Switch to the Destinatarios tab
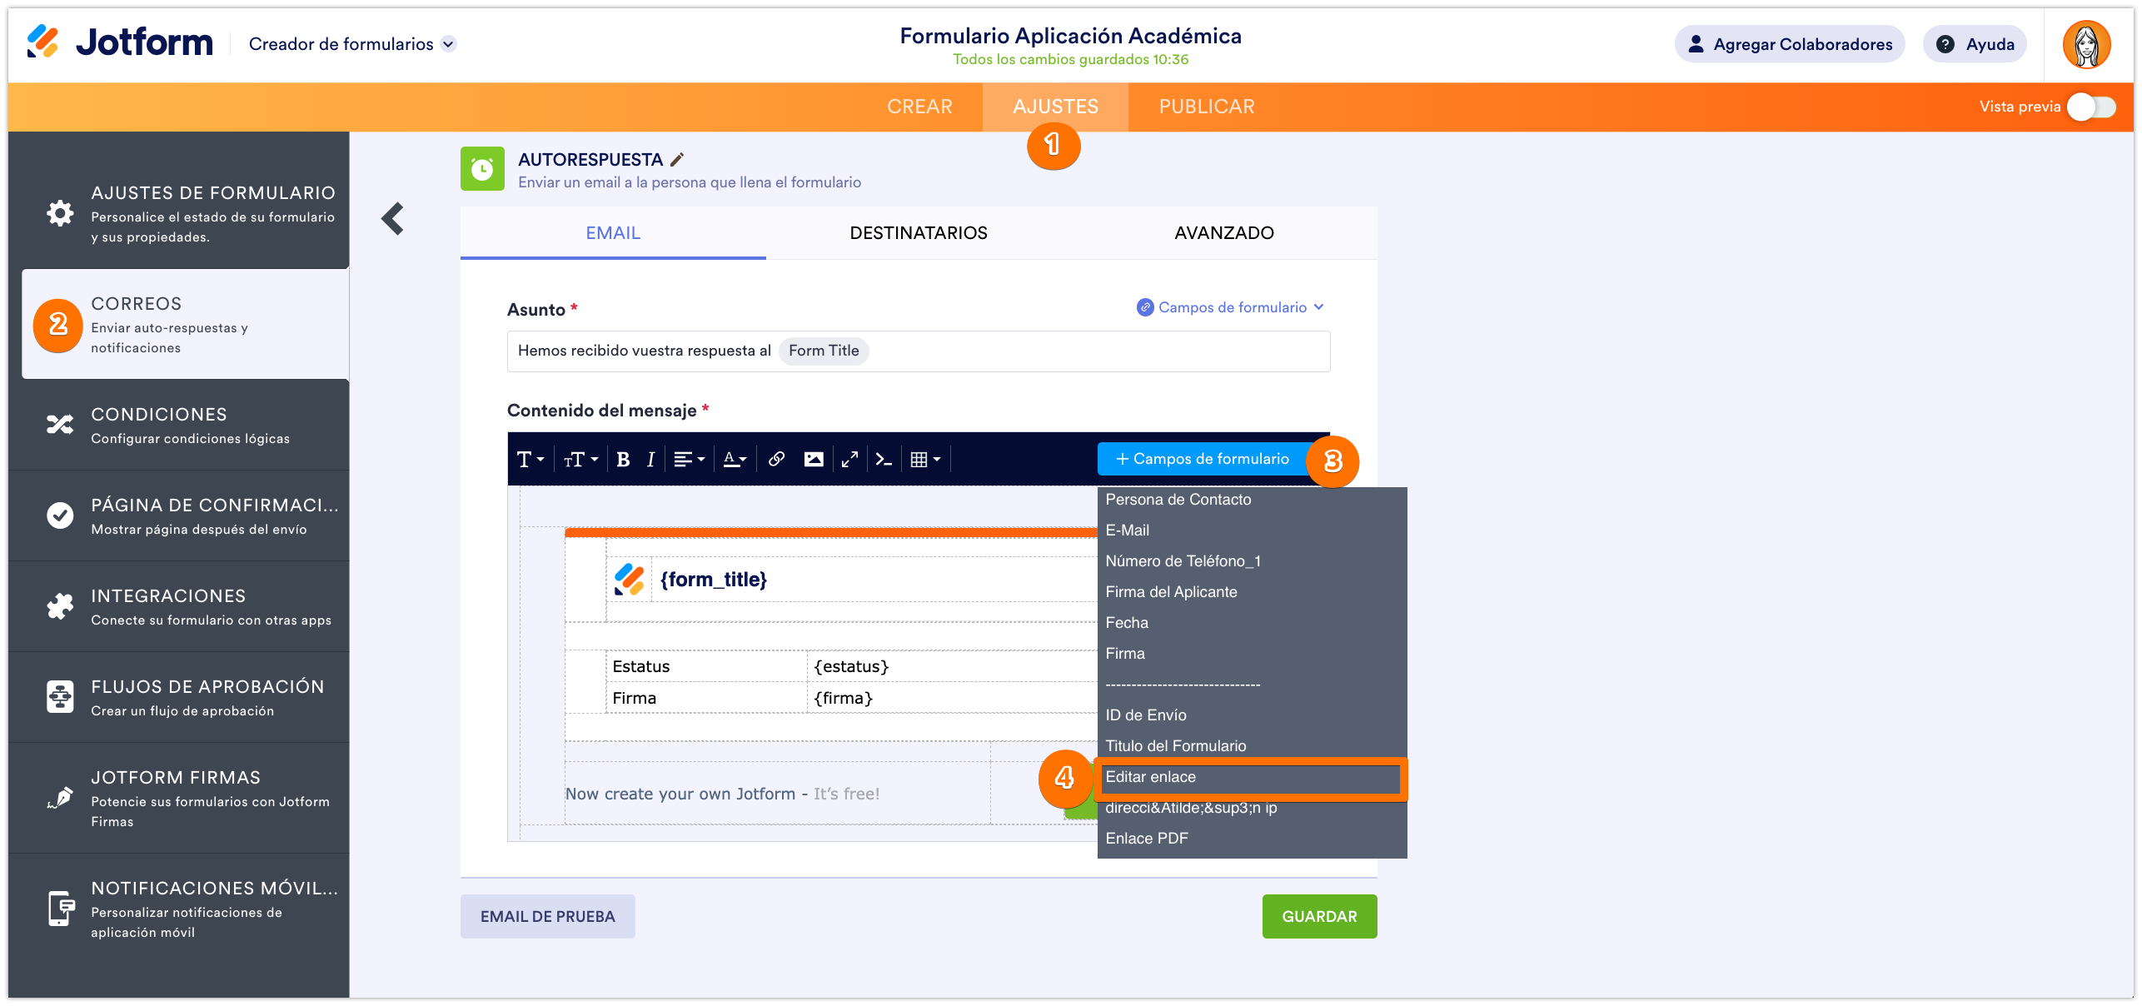The height and width of the screenshot is (1006, 2142). click(918, 233)
